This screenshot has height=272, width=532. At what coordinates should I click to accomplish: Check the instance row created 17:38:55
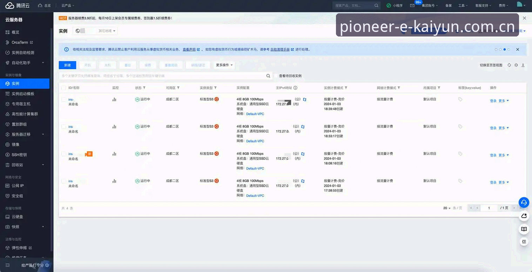pos(63,181)
